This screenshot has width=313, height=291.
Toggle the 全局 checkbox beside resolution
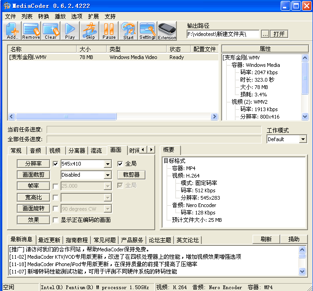(120, 164)
